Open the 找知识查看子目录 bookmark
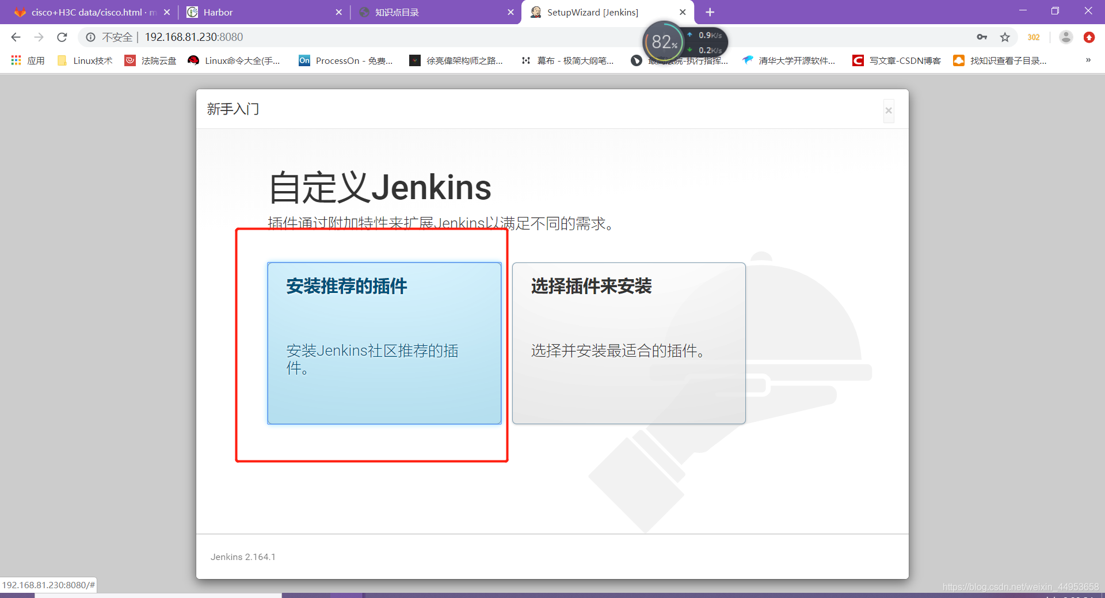This screenshot has width=1105, height=598. 1000,60
